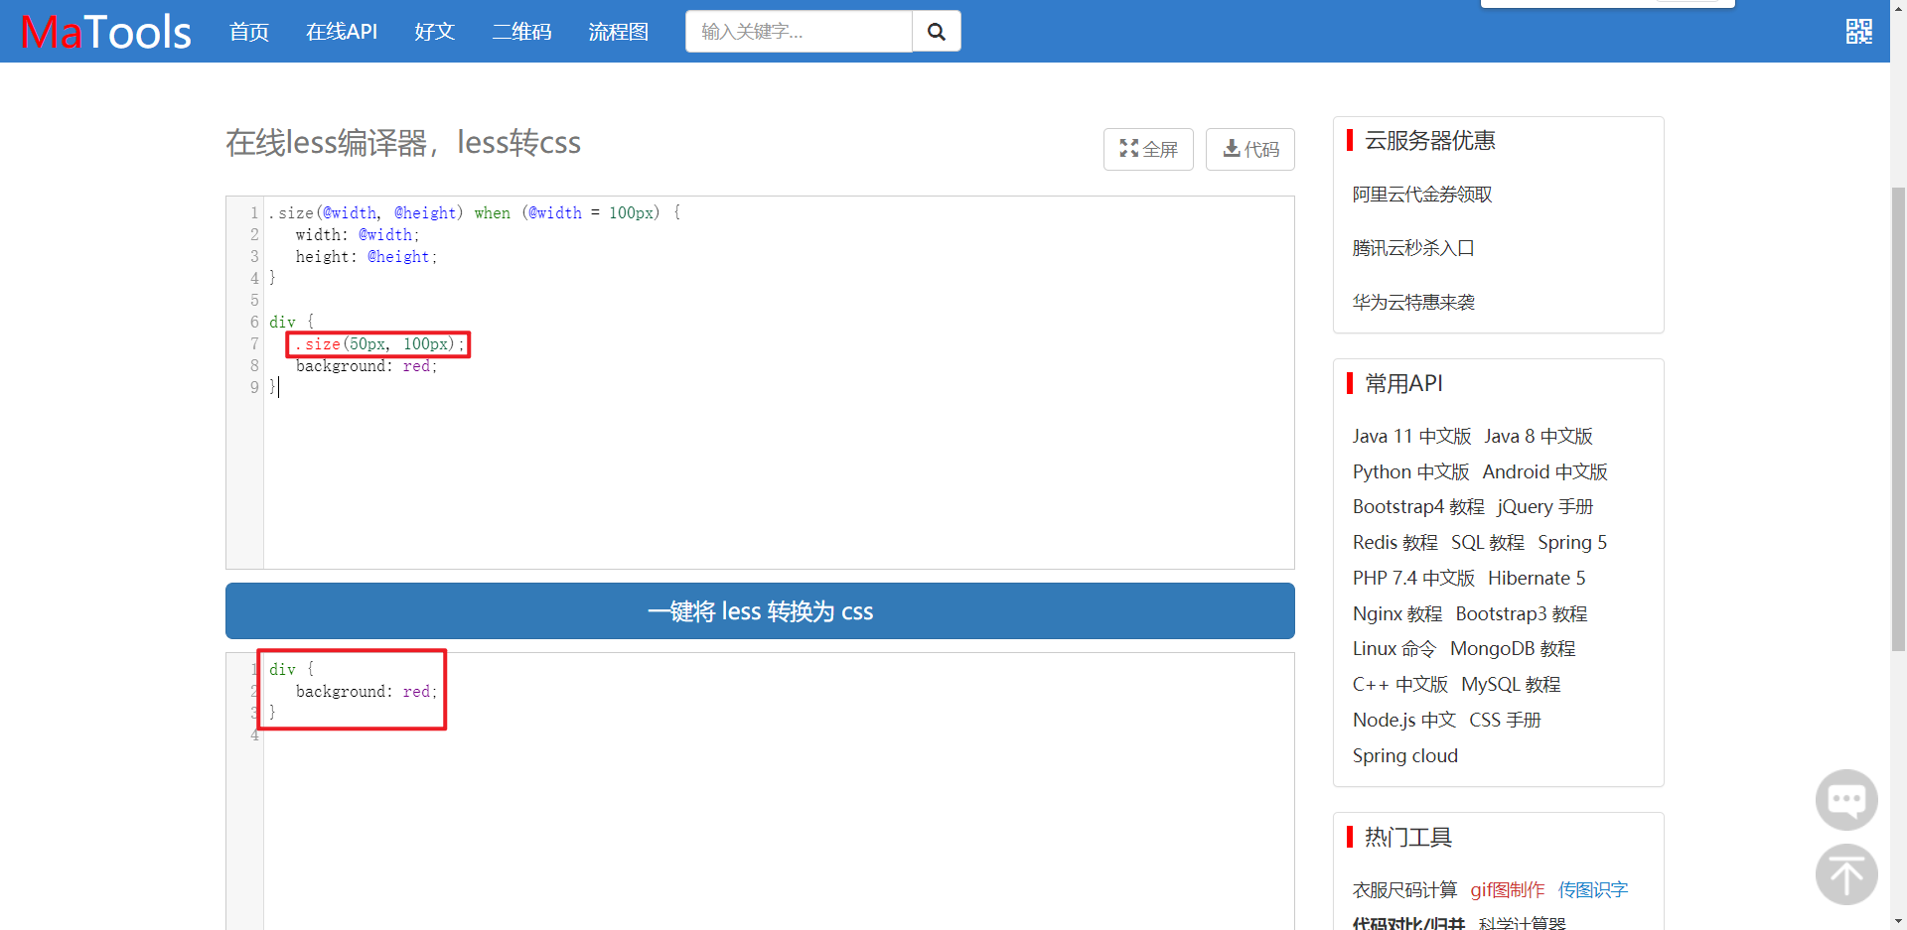Image resolution: width=1907 pixels, height=930 pixels.
Task: Open Java 8 中文版 link
Action: pos(1539,436)
